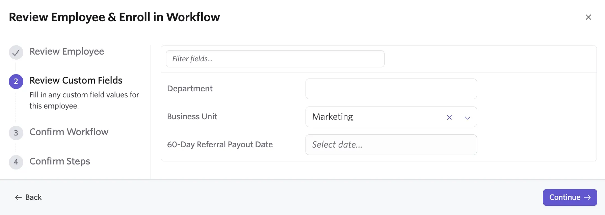
Task: Click the checkmark icon for Review Employee
Action: (16, 53)
